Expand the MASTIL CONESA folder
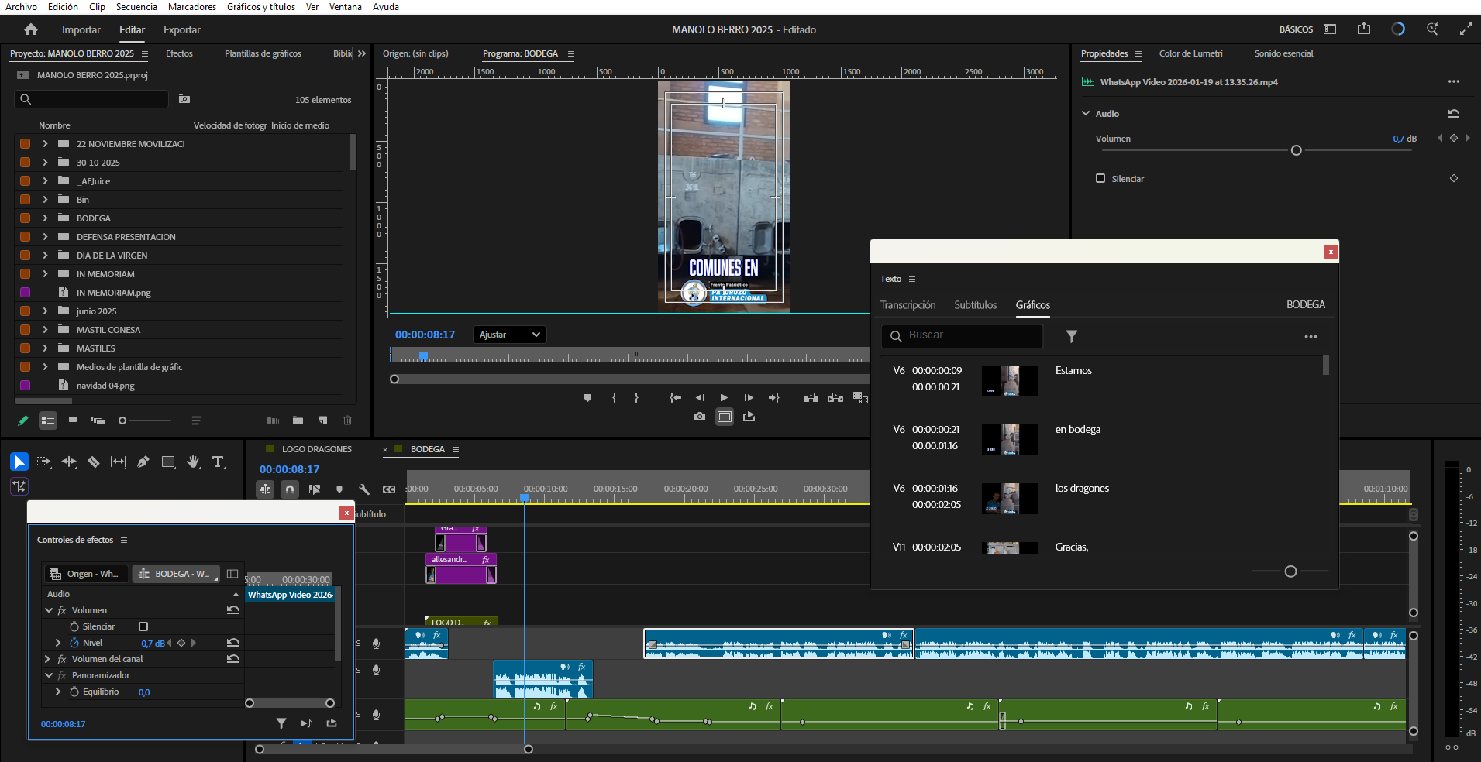Screen dimensions: 1481x762 click(x=45, y=330)
